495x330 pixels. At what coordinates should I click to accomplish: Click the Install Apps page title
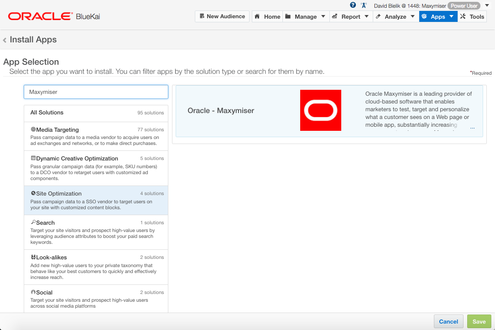(x=33, y=40)
